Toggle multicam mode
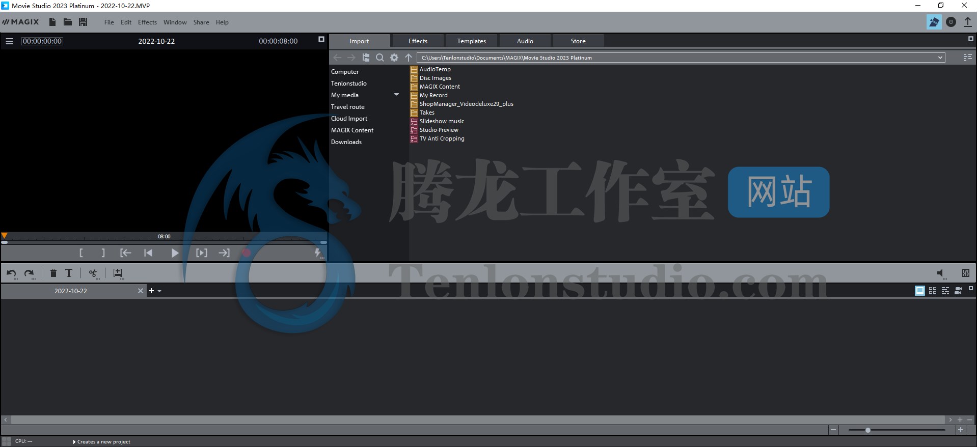Screen dimensions: 977x447 [x=958, y=291]
